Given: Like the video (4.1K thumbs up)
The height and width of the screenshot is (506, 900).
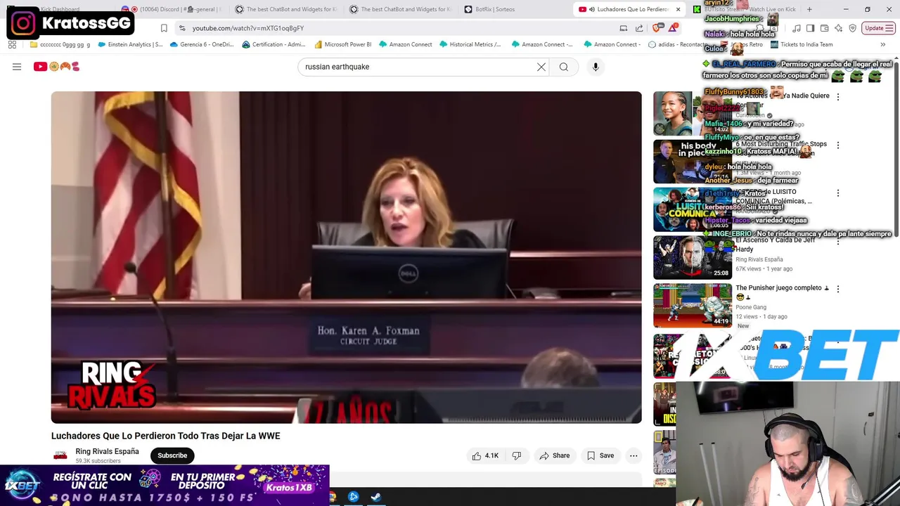Looking at the screenshot, I should coord(485,455).
